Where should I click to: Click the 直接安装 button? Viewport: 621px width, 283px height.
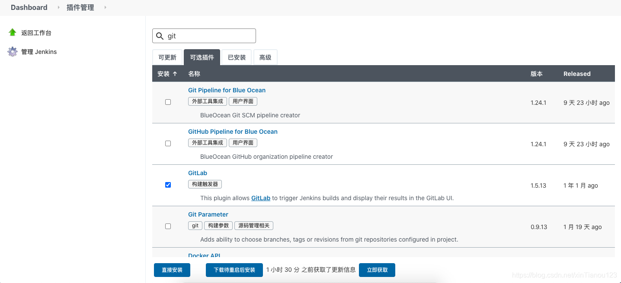[x=172, y=270]
